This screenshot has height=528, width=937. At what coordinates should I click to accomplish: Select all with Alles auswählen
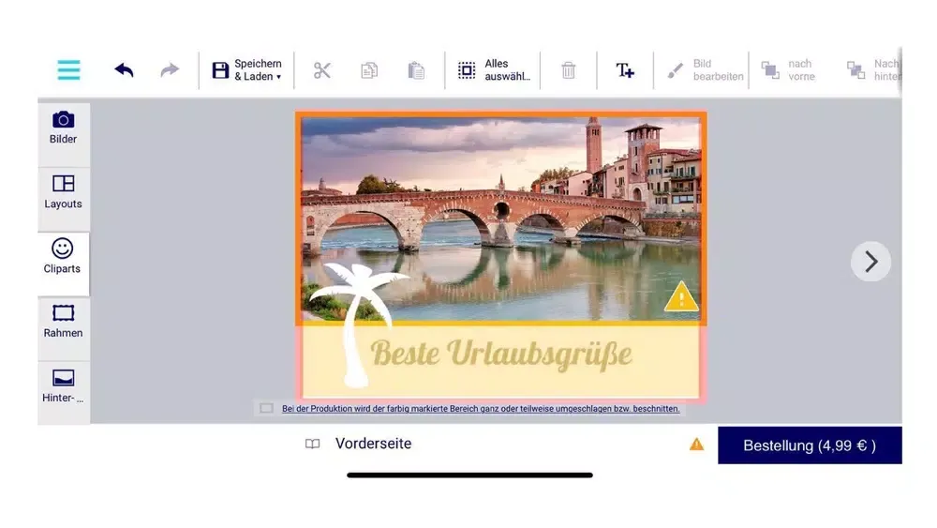click(494, 70)
